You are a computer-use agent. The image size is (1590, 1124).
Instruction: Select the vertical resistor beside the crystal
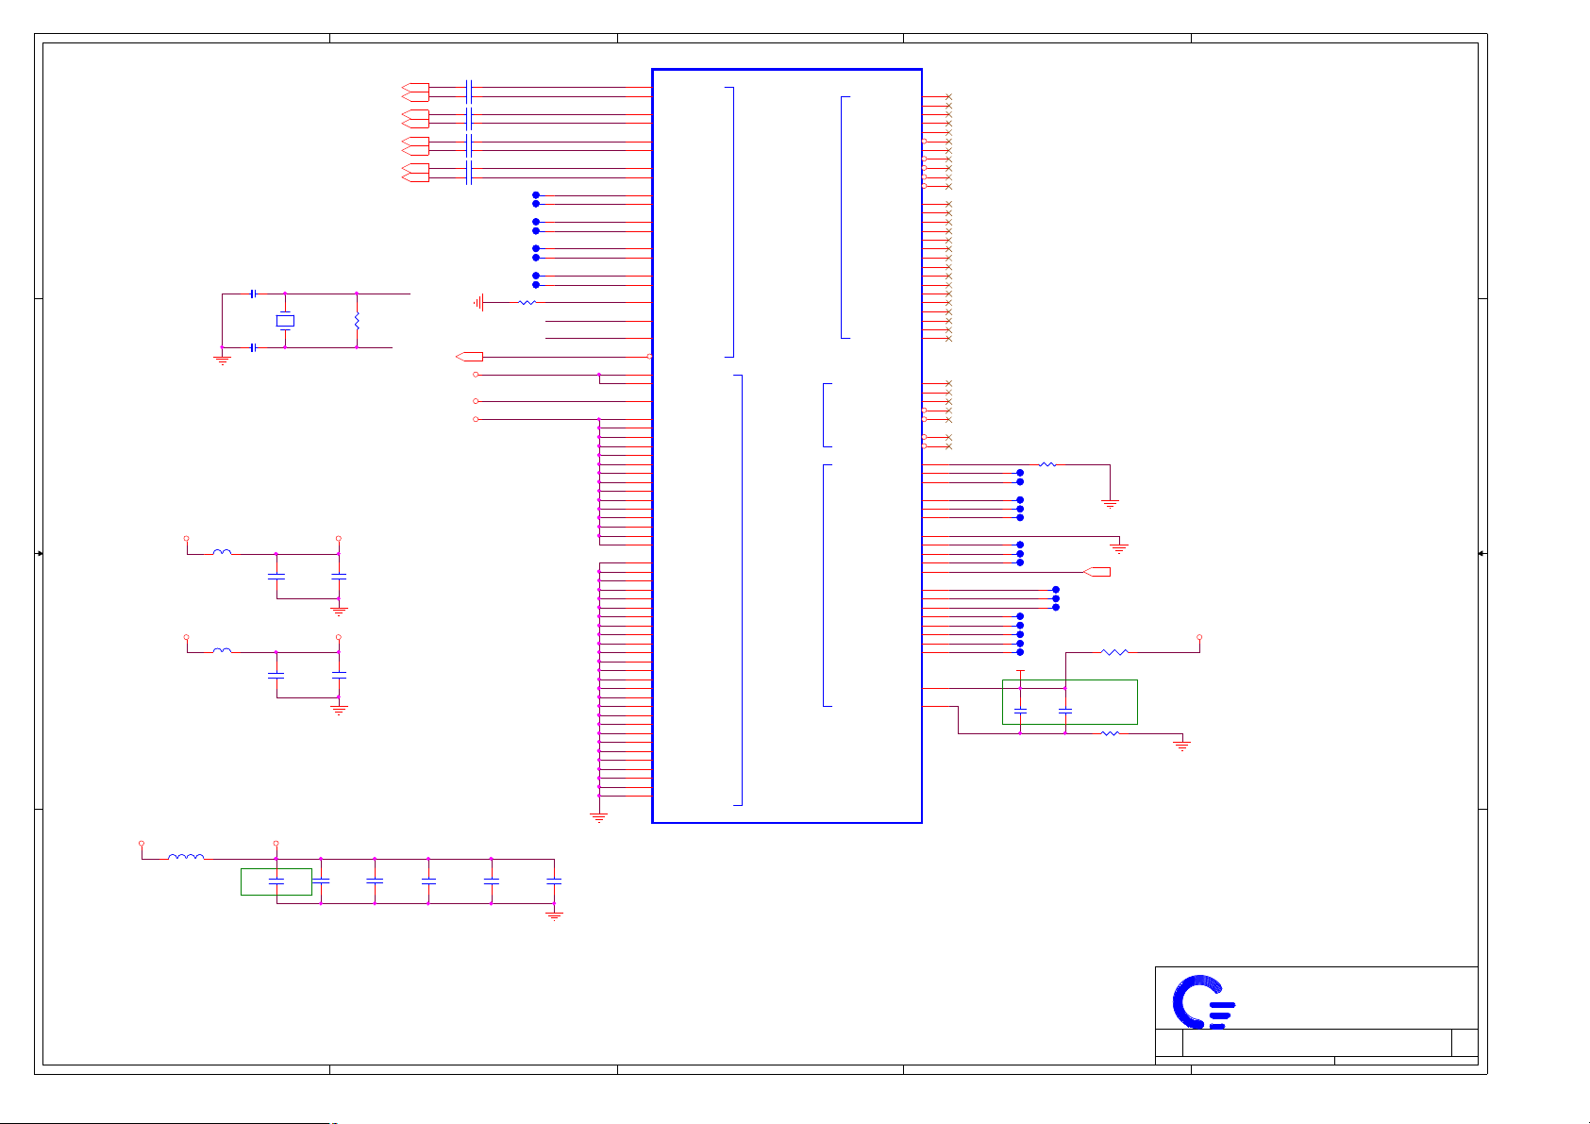click(x=357, y=321)
